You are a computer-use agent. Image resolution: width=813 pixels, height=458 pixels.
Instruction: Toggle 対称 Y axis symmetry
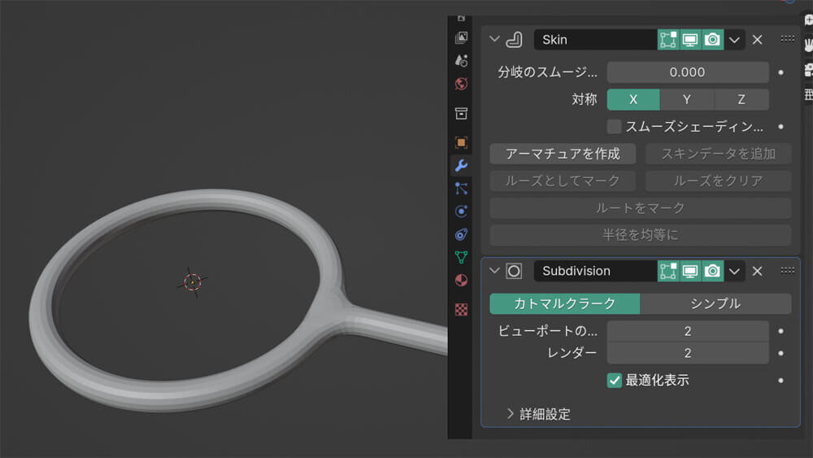point(687,99)
